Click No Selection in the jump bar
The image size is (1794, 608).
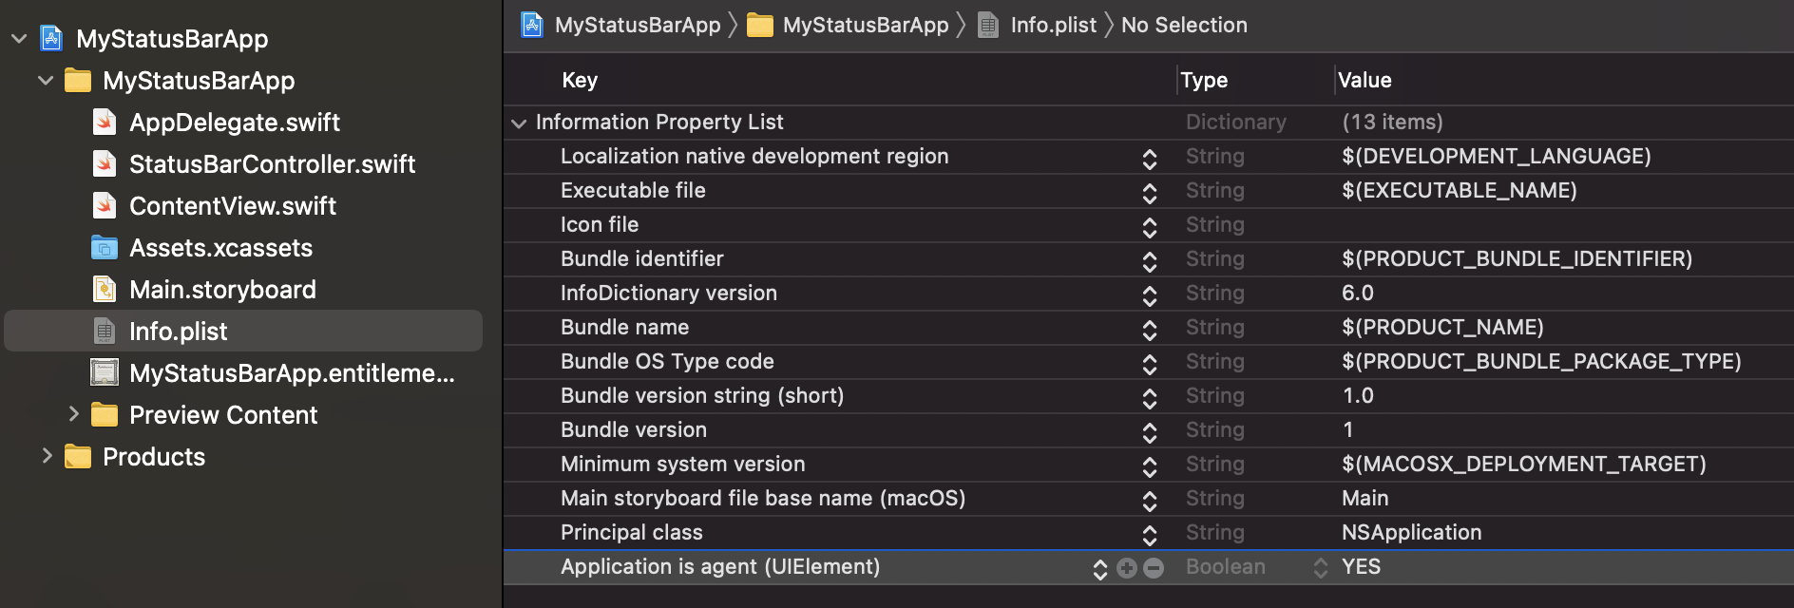(x=1184, y=25)
